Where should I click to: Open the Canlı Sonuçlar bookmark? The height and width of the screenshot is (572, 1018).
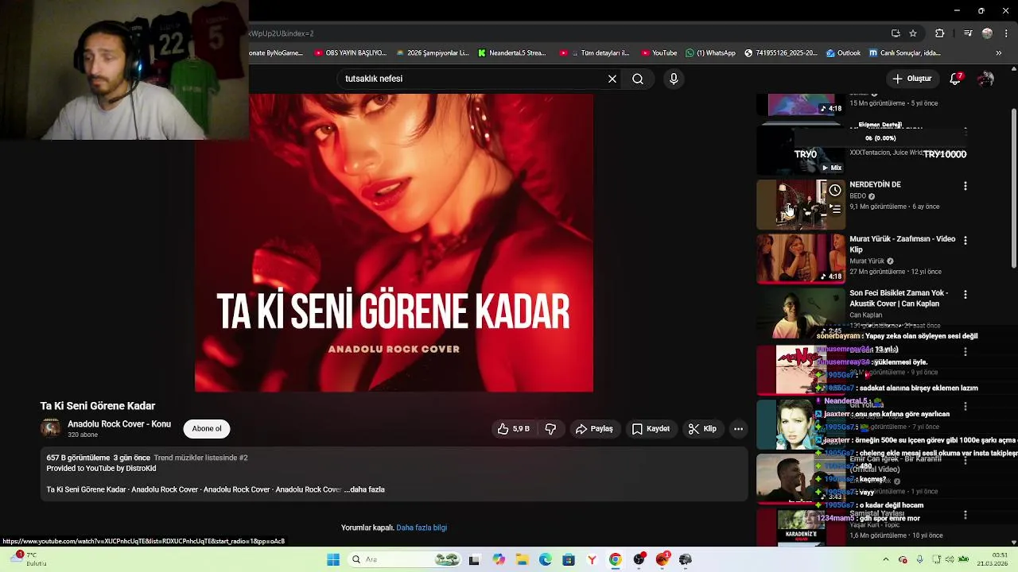pos(906,53)
